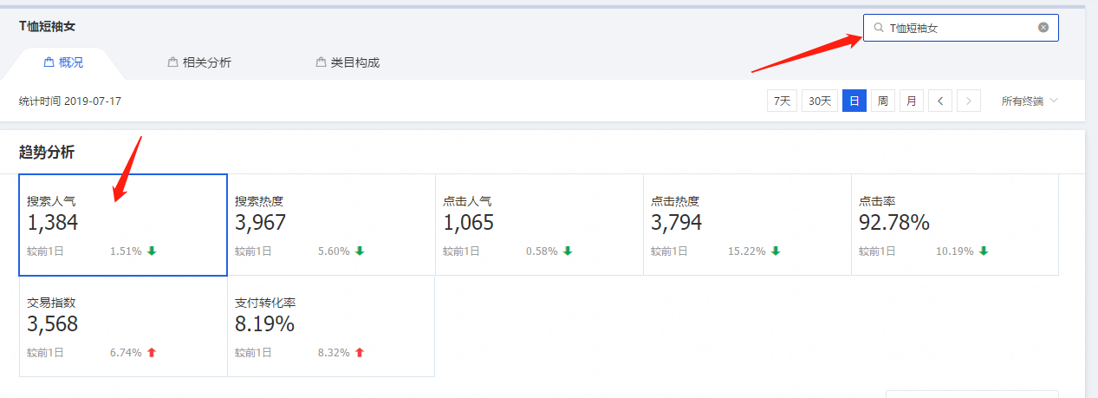Select the 搜索人气 metric card
Viewport: 1098px width, 398px height.
click(x=123, y=225)
